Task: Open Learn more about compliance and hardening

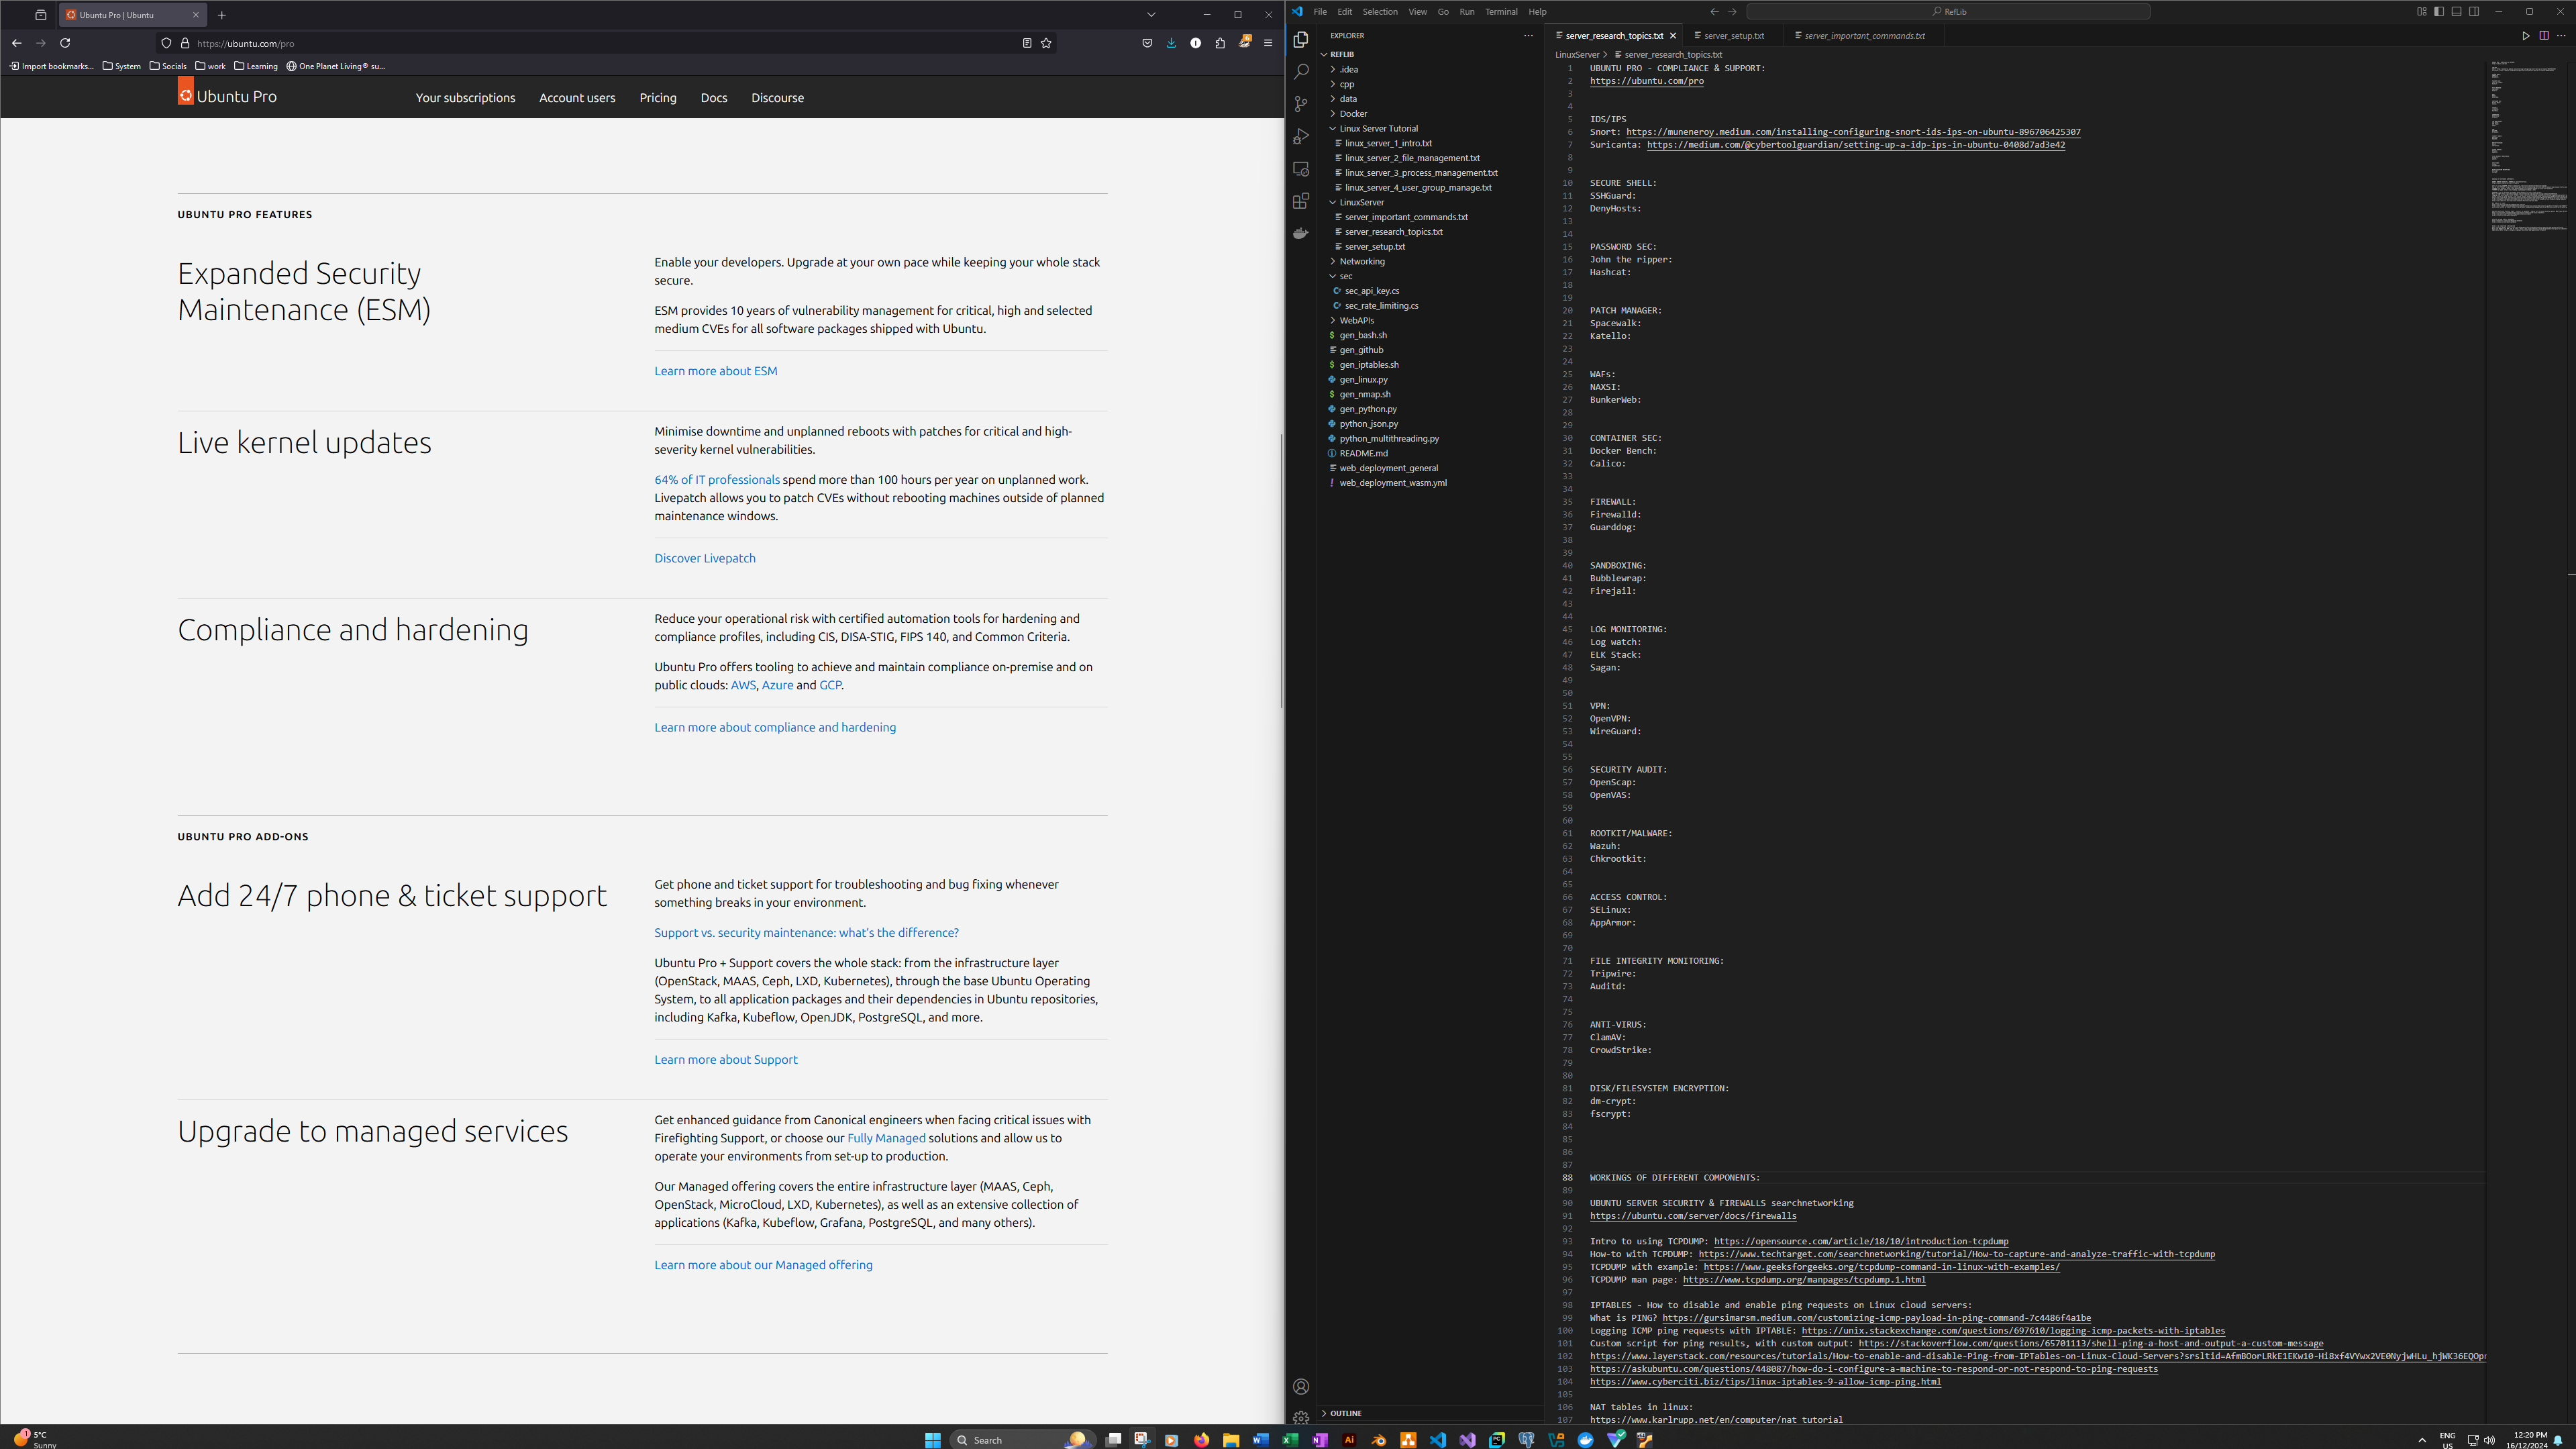Action: click(x=774, y=727)
